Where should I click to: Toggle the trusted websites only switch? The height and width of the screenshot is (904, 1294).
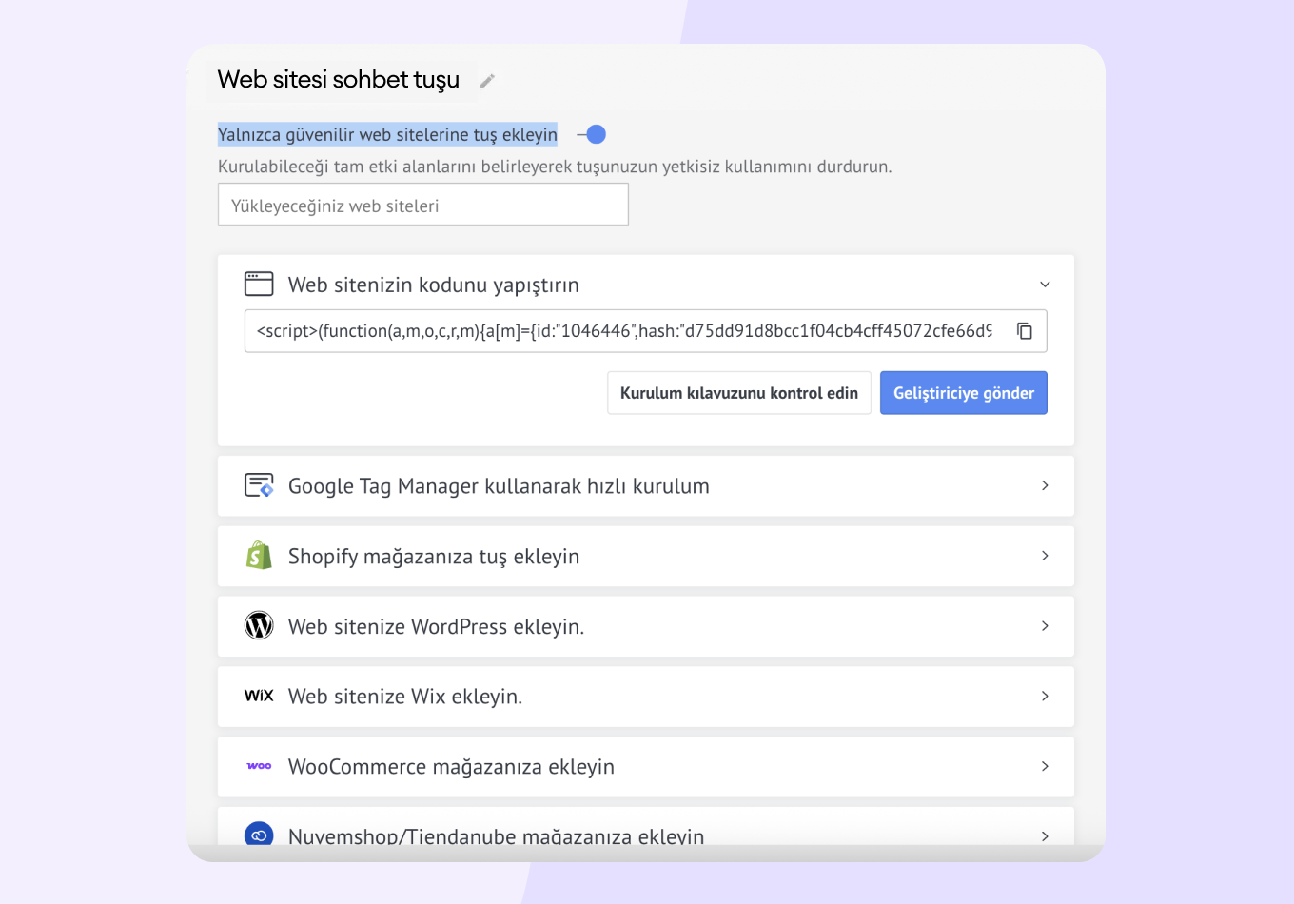[592, 135]
